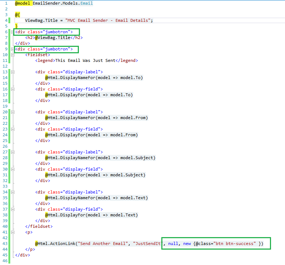285x265 pixels.
Task: Click the legend text "This Email Was Just Sent"
Action: 85,60
